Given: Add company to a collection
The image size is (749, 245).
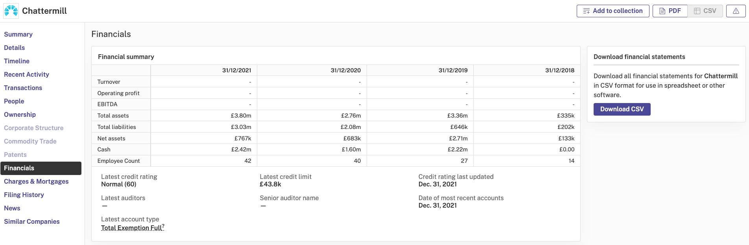Looking at the screenshot, I should point(612,11).
